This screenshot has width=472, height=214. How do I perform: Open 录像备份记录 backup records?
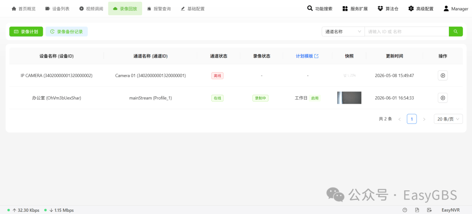(66, 32)
